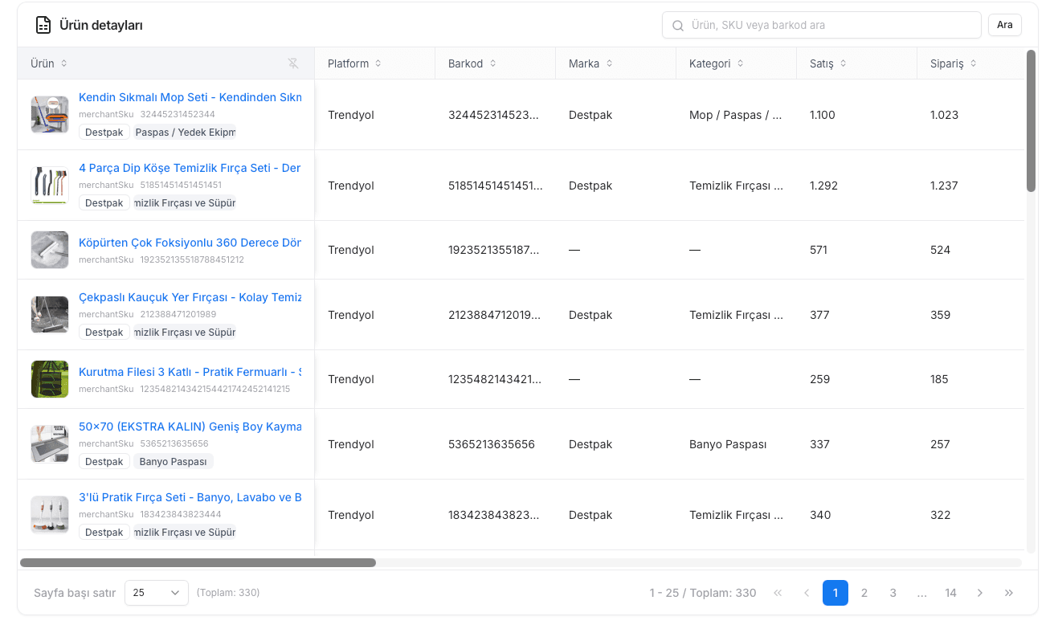
Task: Click the Ürün detayları document icon
Action: [x=43, y=25]
